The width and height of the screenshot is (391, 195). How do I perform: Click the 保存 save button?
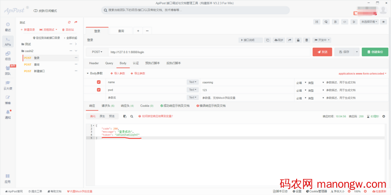click(344, 52)
